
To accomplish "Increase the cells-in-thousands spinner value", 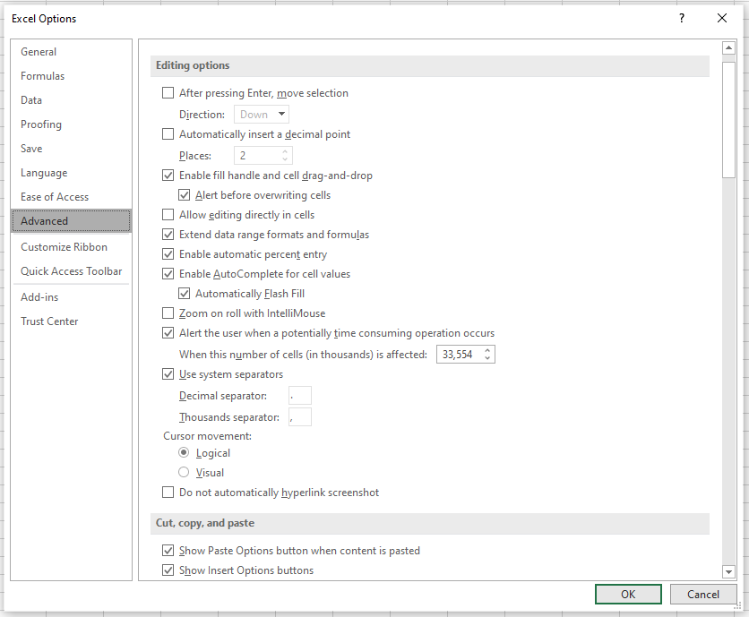I will [487, 351].
